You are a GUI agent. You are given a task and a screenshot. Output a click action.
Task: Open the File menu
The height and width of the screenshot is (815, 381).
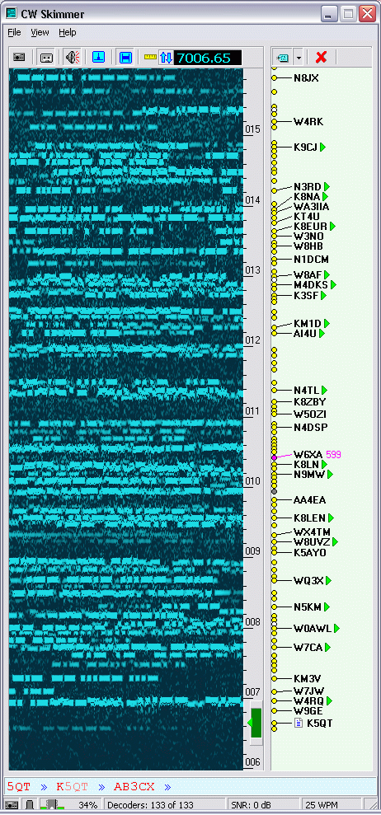(x=15, y=32)
